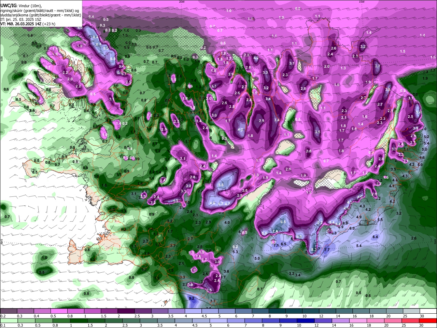Select the white 30+ swatch in upper legend row

428,311
